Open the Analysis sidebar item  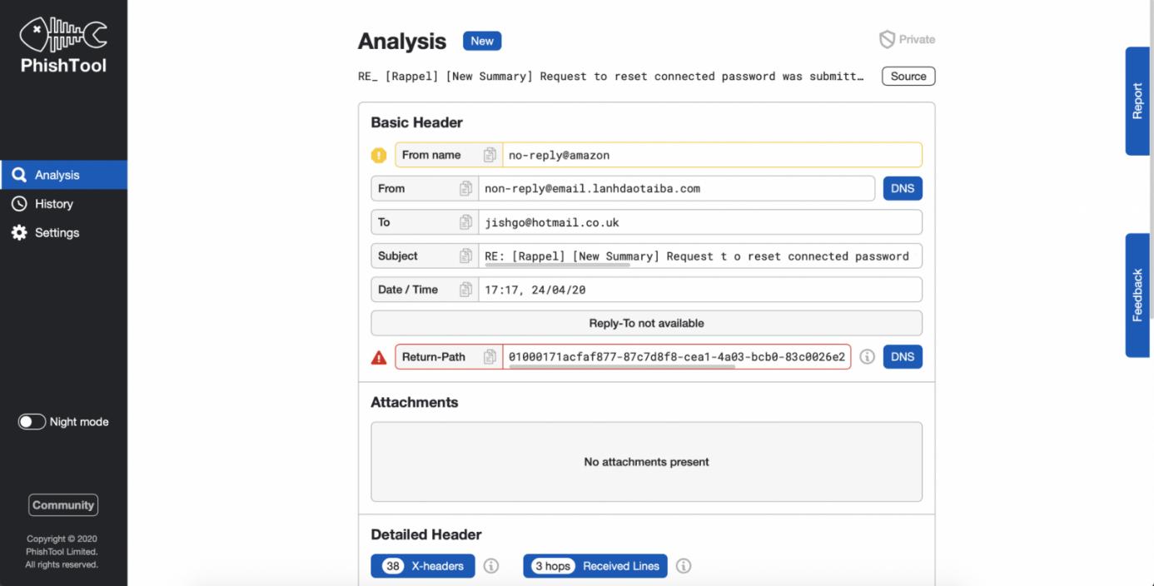(63, 175)
